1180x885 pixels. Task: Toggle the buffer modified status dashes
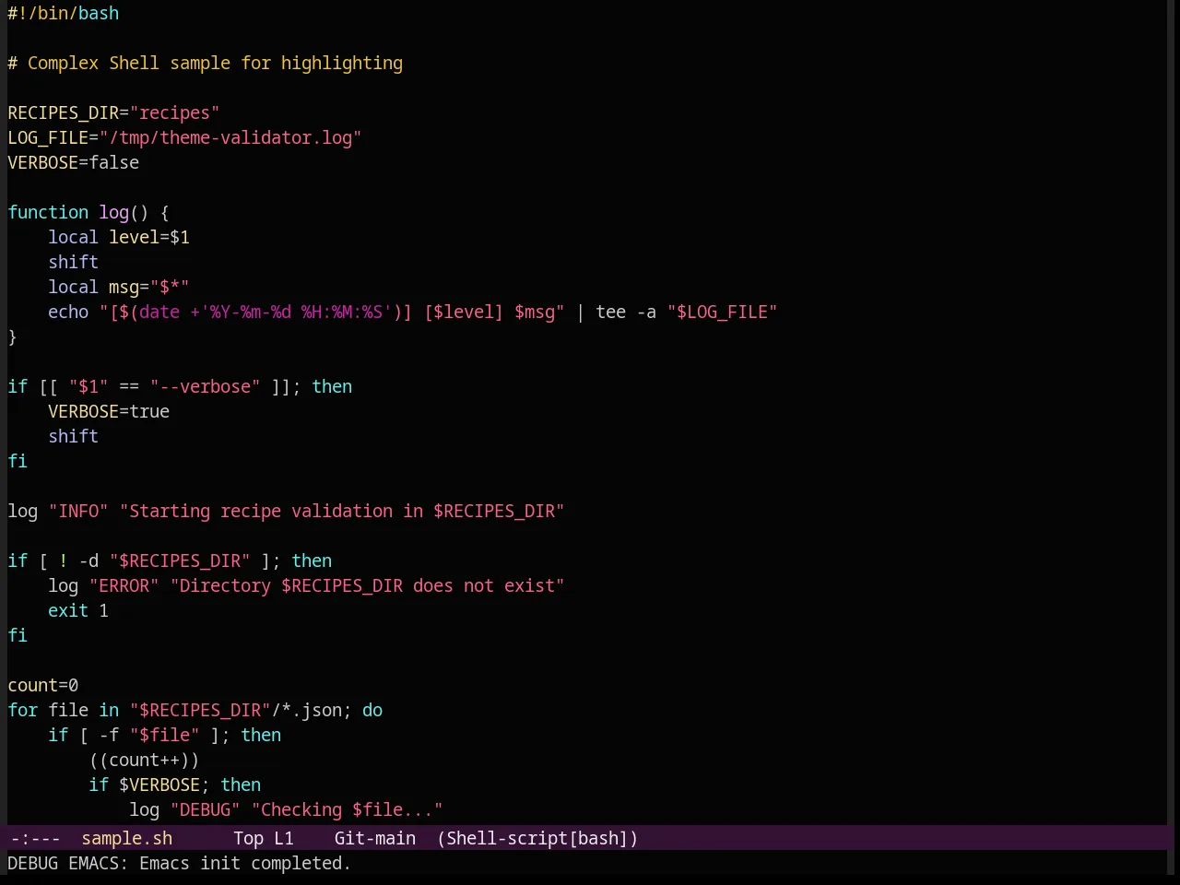(x=35, y=839)
